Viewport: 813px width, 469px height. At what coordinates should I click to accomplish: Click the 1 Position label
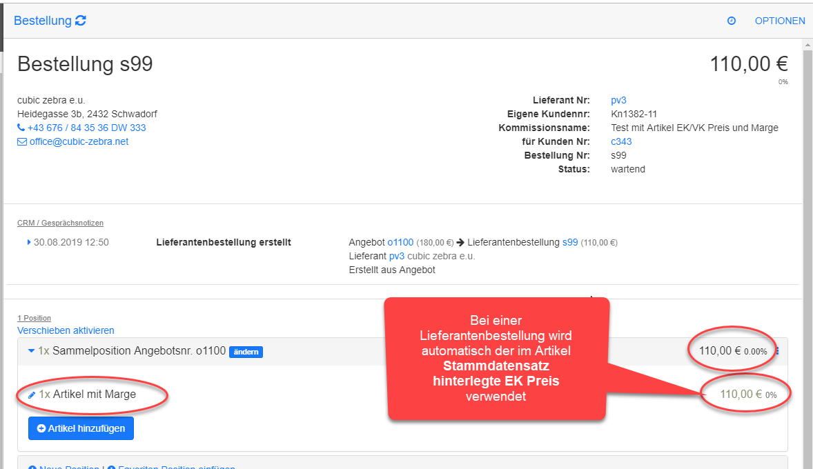tap(35, 318)
